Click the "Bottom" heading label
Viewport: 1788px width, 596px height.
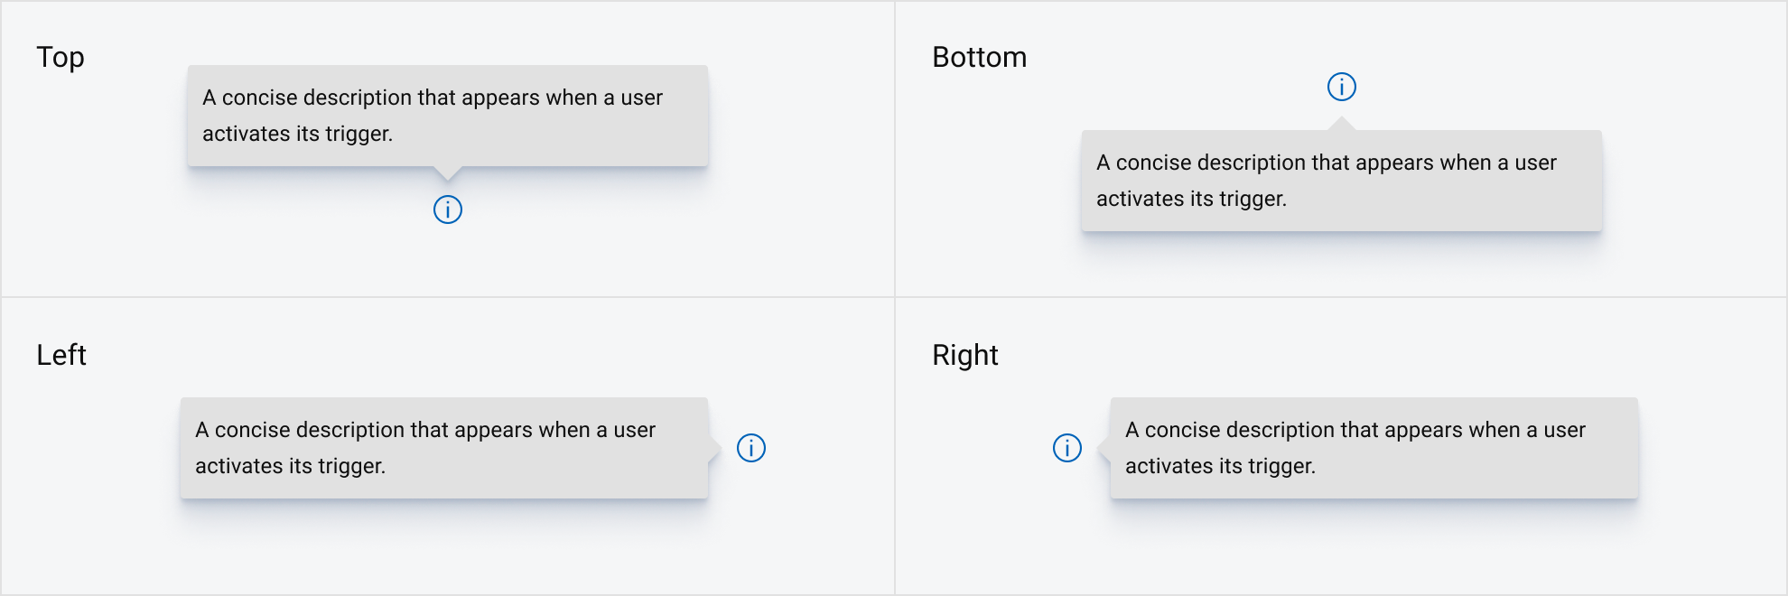[x=980, y=57]
